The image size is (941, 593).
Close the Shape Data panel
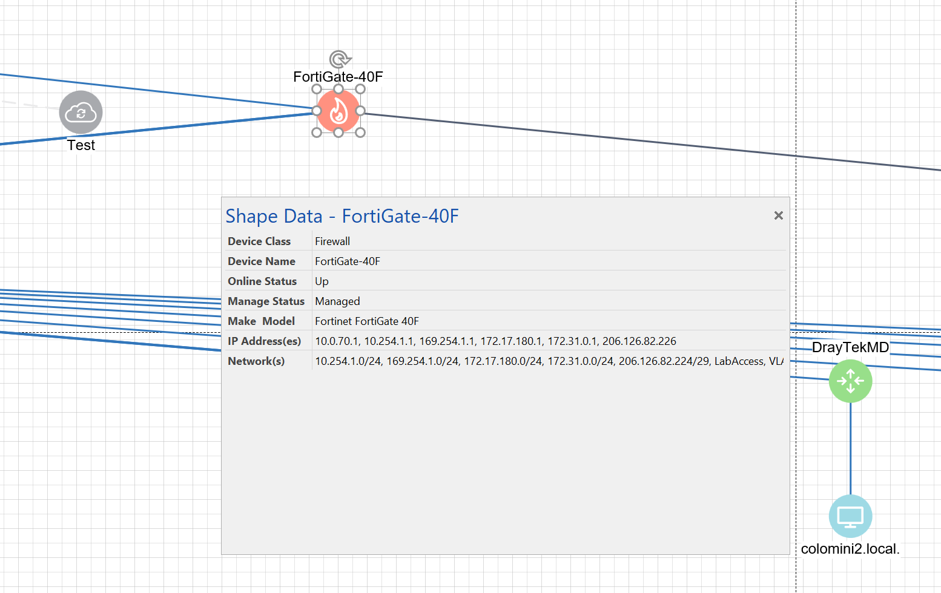[x=778, y=215]
